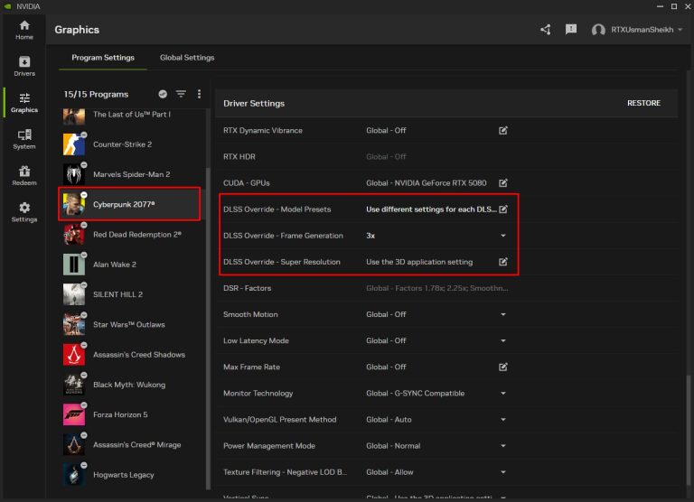Edit the RTX Dynamic Vibrance setting
The height and width of the screenshot is (502, 694).
503,130
